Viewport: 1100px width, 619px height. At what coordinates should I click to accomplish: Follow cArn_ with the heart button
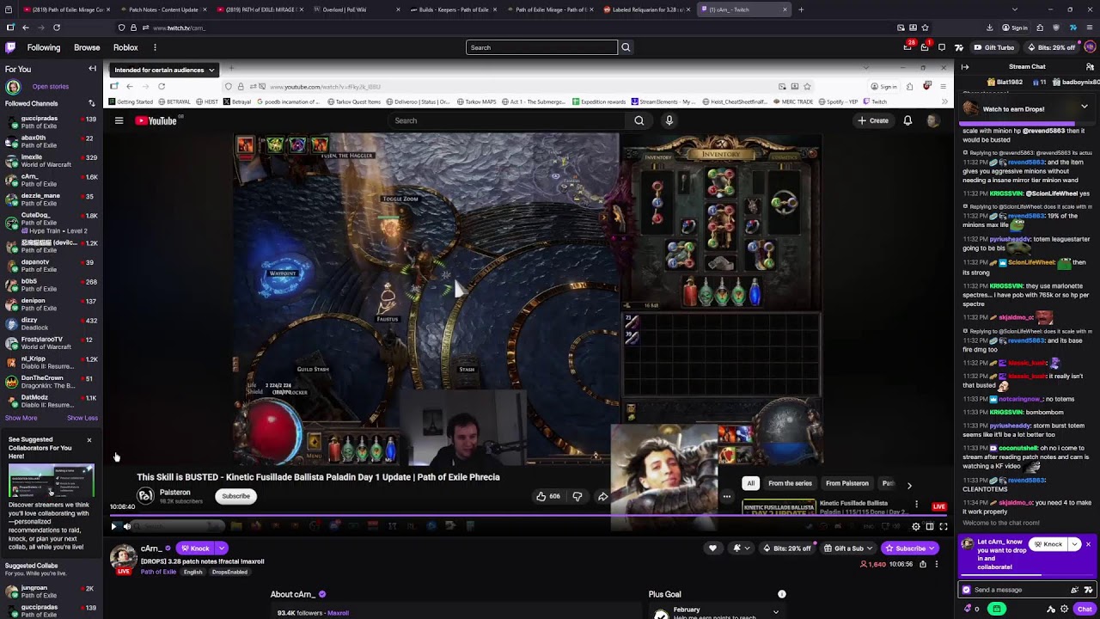[x=712, y=549]
